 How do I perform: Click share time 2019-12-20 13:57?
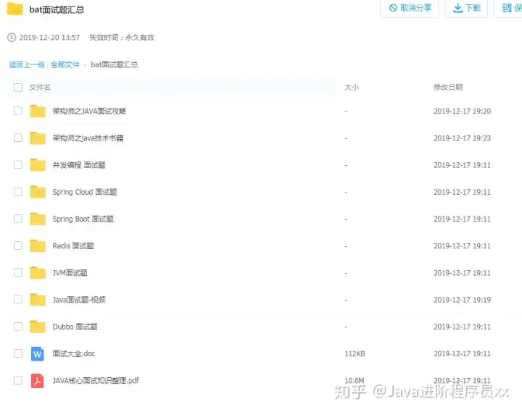tap(49, 38)
